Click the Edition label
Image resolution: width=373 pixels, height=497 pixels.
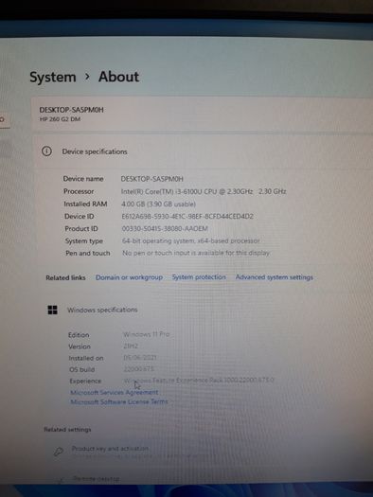click(x=79, y=335)
